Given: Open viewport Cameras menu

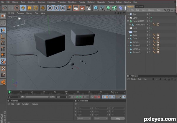Looking at the screenshot, I should coord(20,13).
